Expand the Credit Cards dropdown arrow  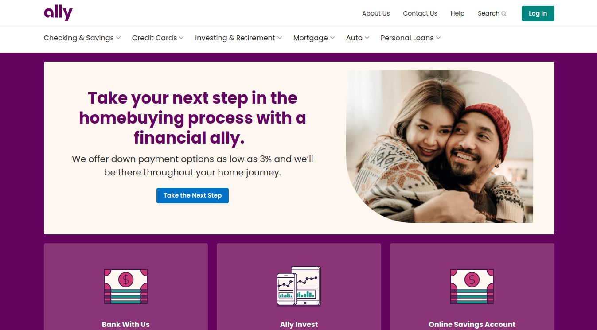[181, 38]
